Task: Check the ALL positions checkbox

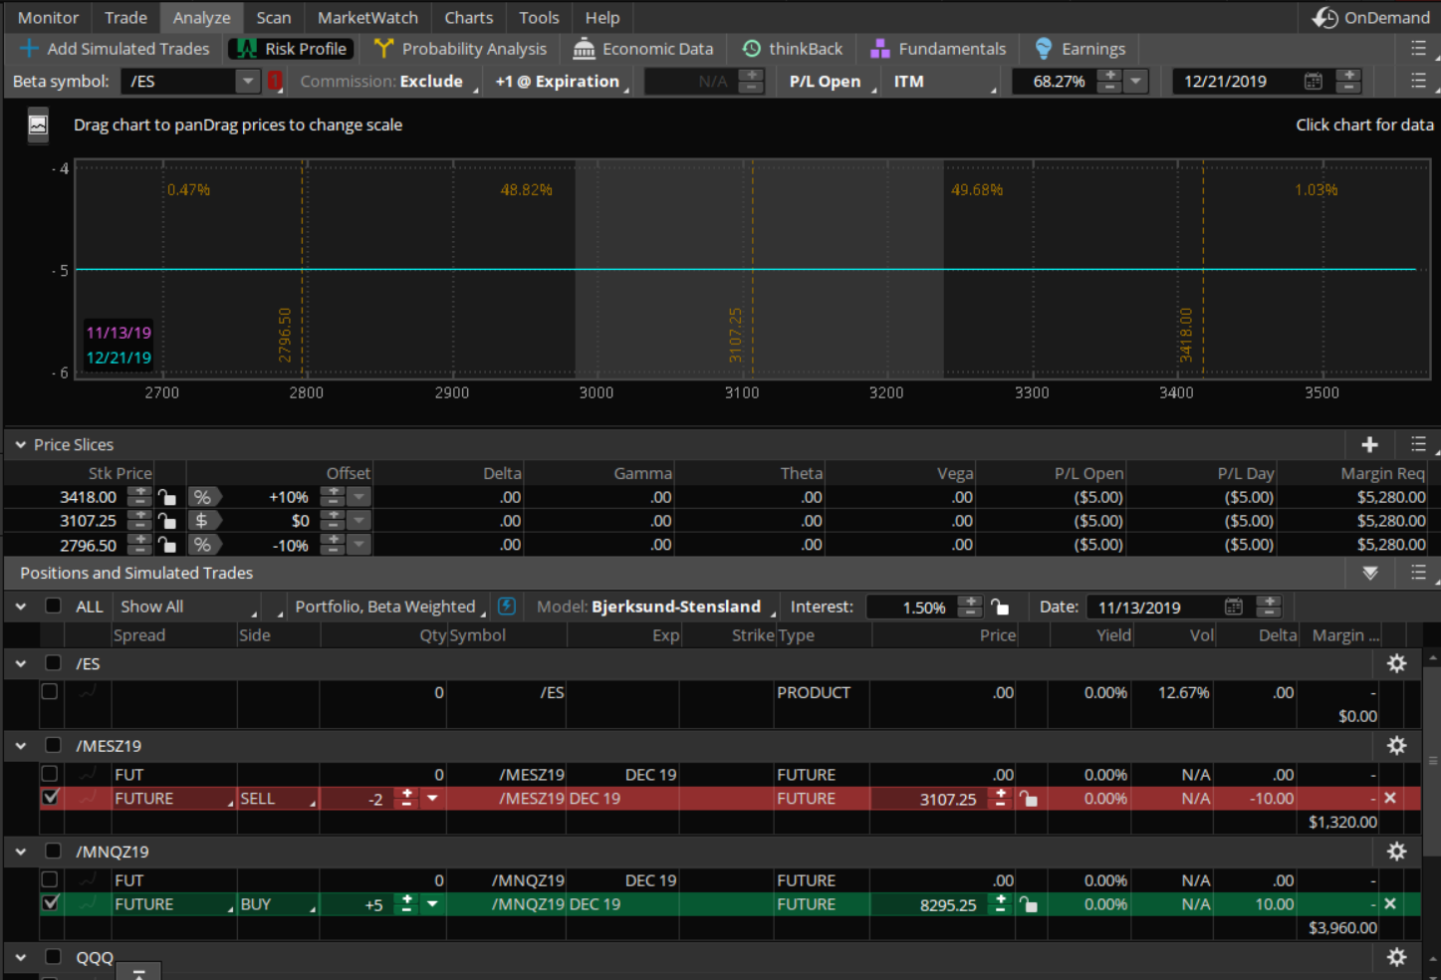Action: tap(53, 606)
